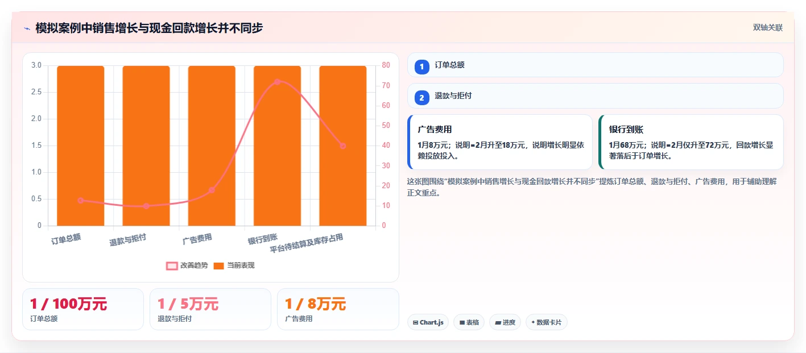The height and width of the screenshot is (353, 806).
Task: Click the 双轴关联 label
Action: (768, 28)
